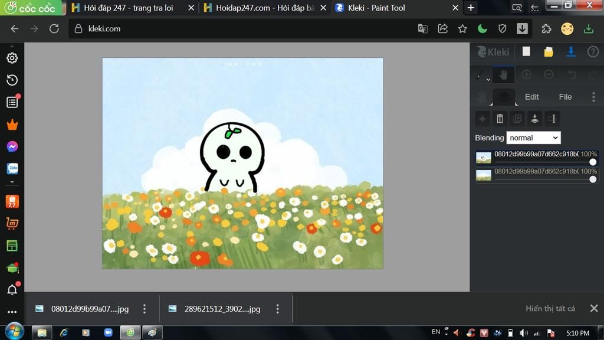Image resolution: width=604 pixels, height=340 pixels.
Task: Switch to Hỏi đáp 247 trang tra loi tab
Action: tap(128, 8)
